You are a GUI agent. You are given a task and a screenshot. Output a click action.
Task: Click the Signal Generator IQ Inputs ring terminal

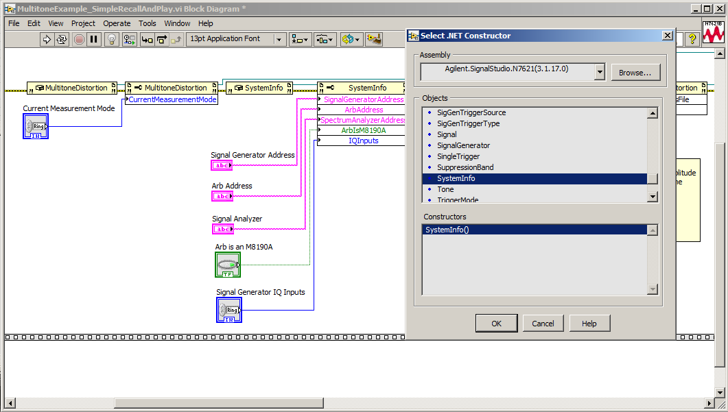[x=229, y=310]
